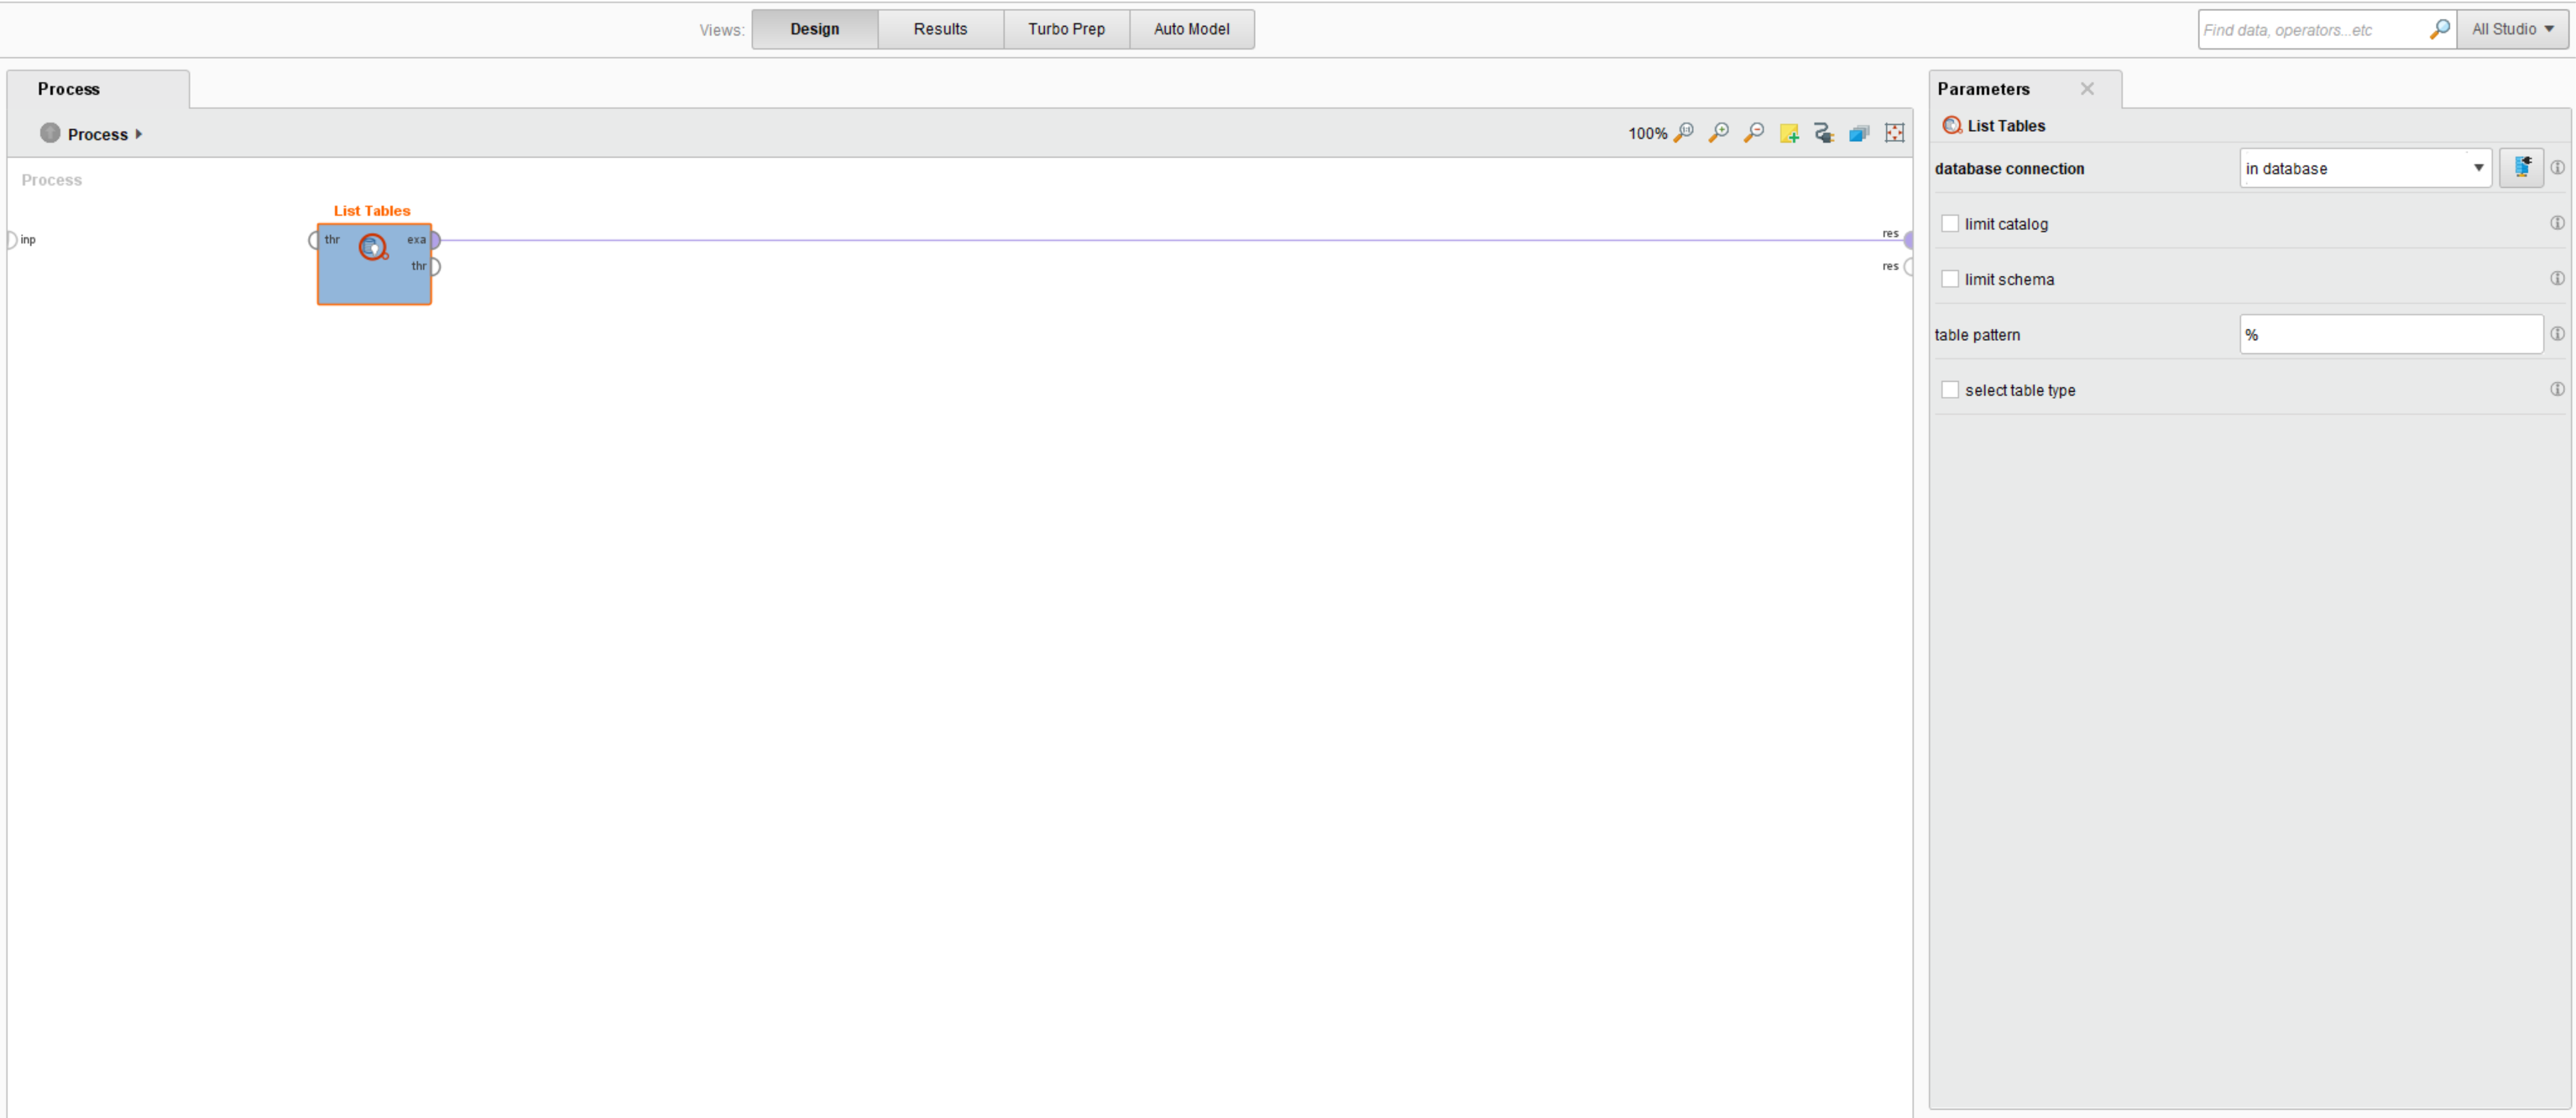The image size is (2576, 1118).
Task: Enable the limit catalog checkbox
Action: coord(1950,223)
